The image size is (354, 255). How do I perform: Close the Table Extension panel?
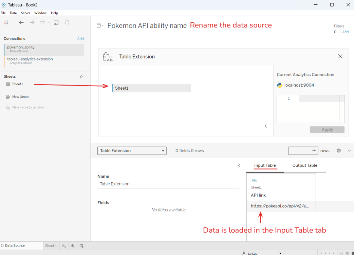[340, 56]
